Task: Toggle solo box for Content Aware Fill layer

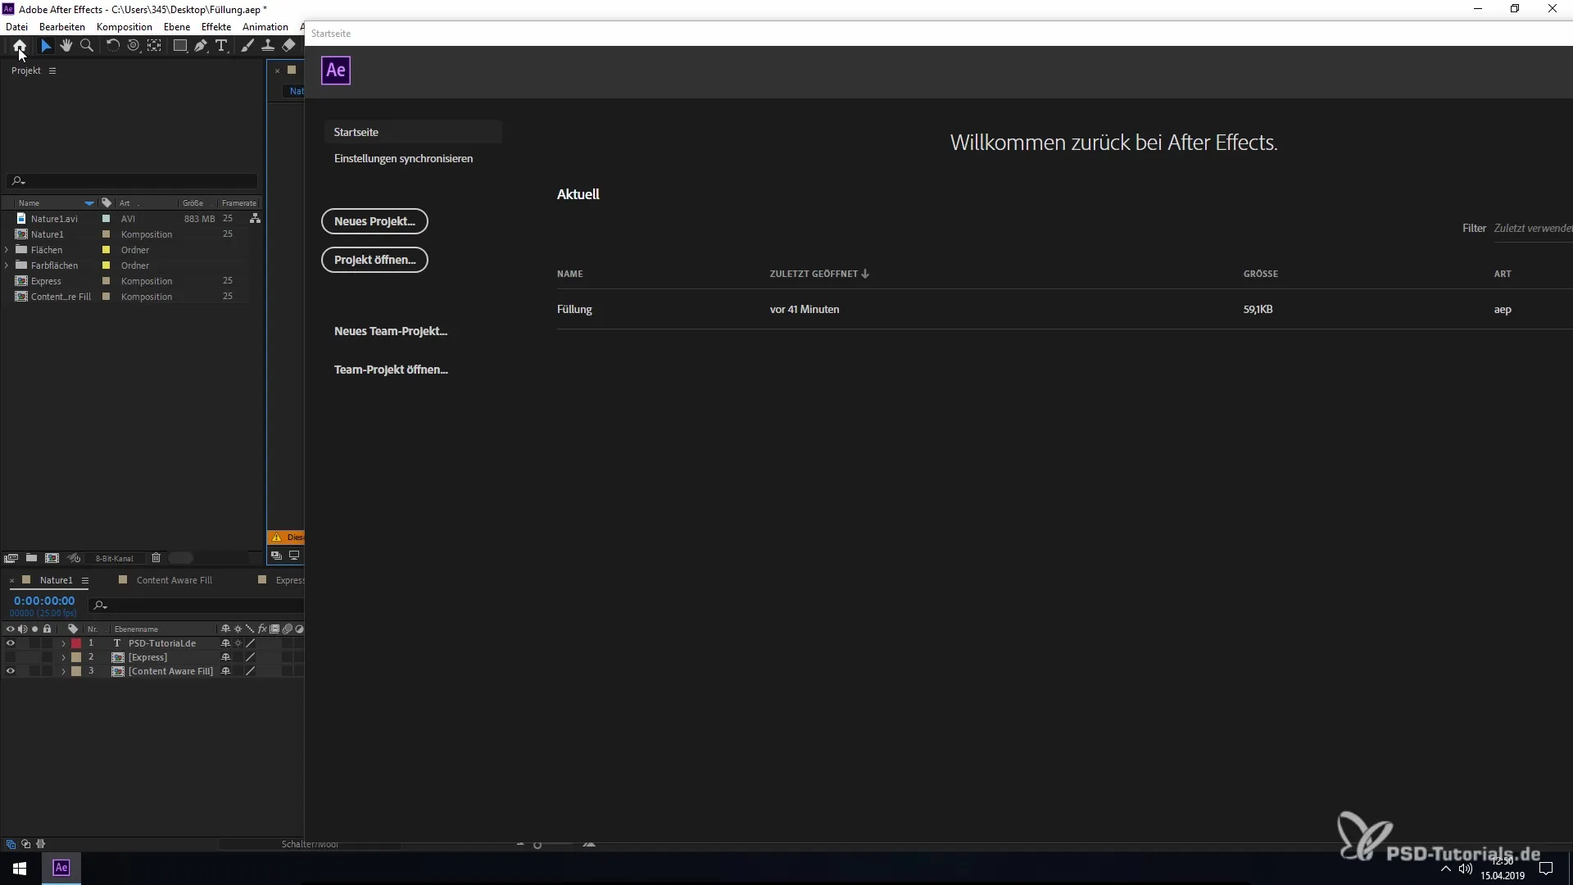Action: [35, 672]
